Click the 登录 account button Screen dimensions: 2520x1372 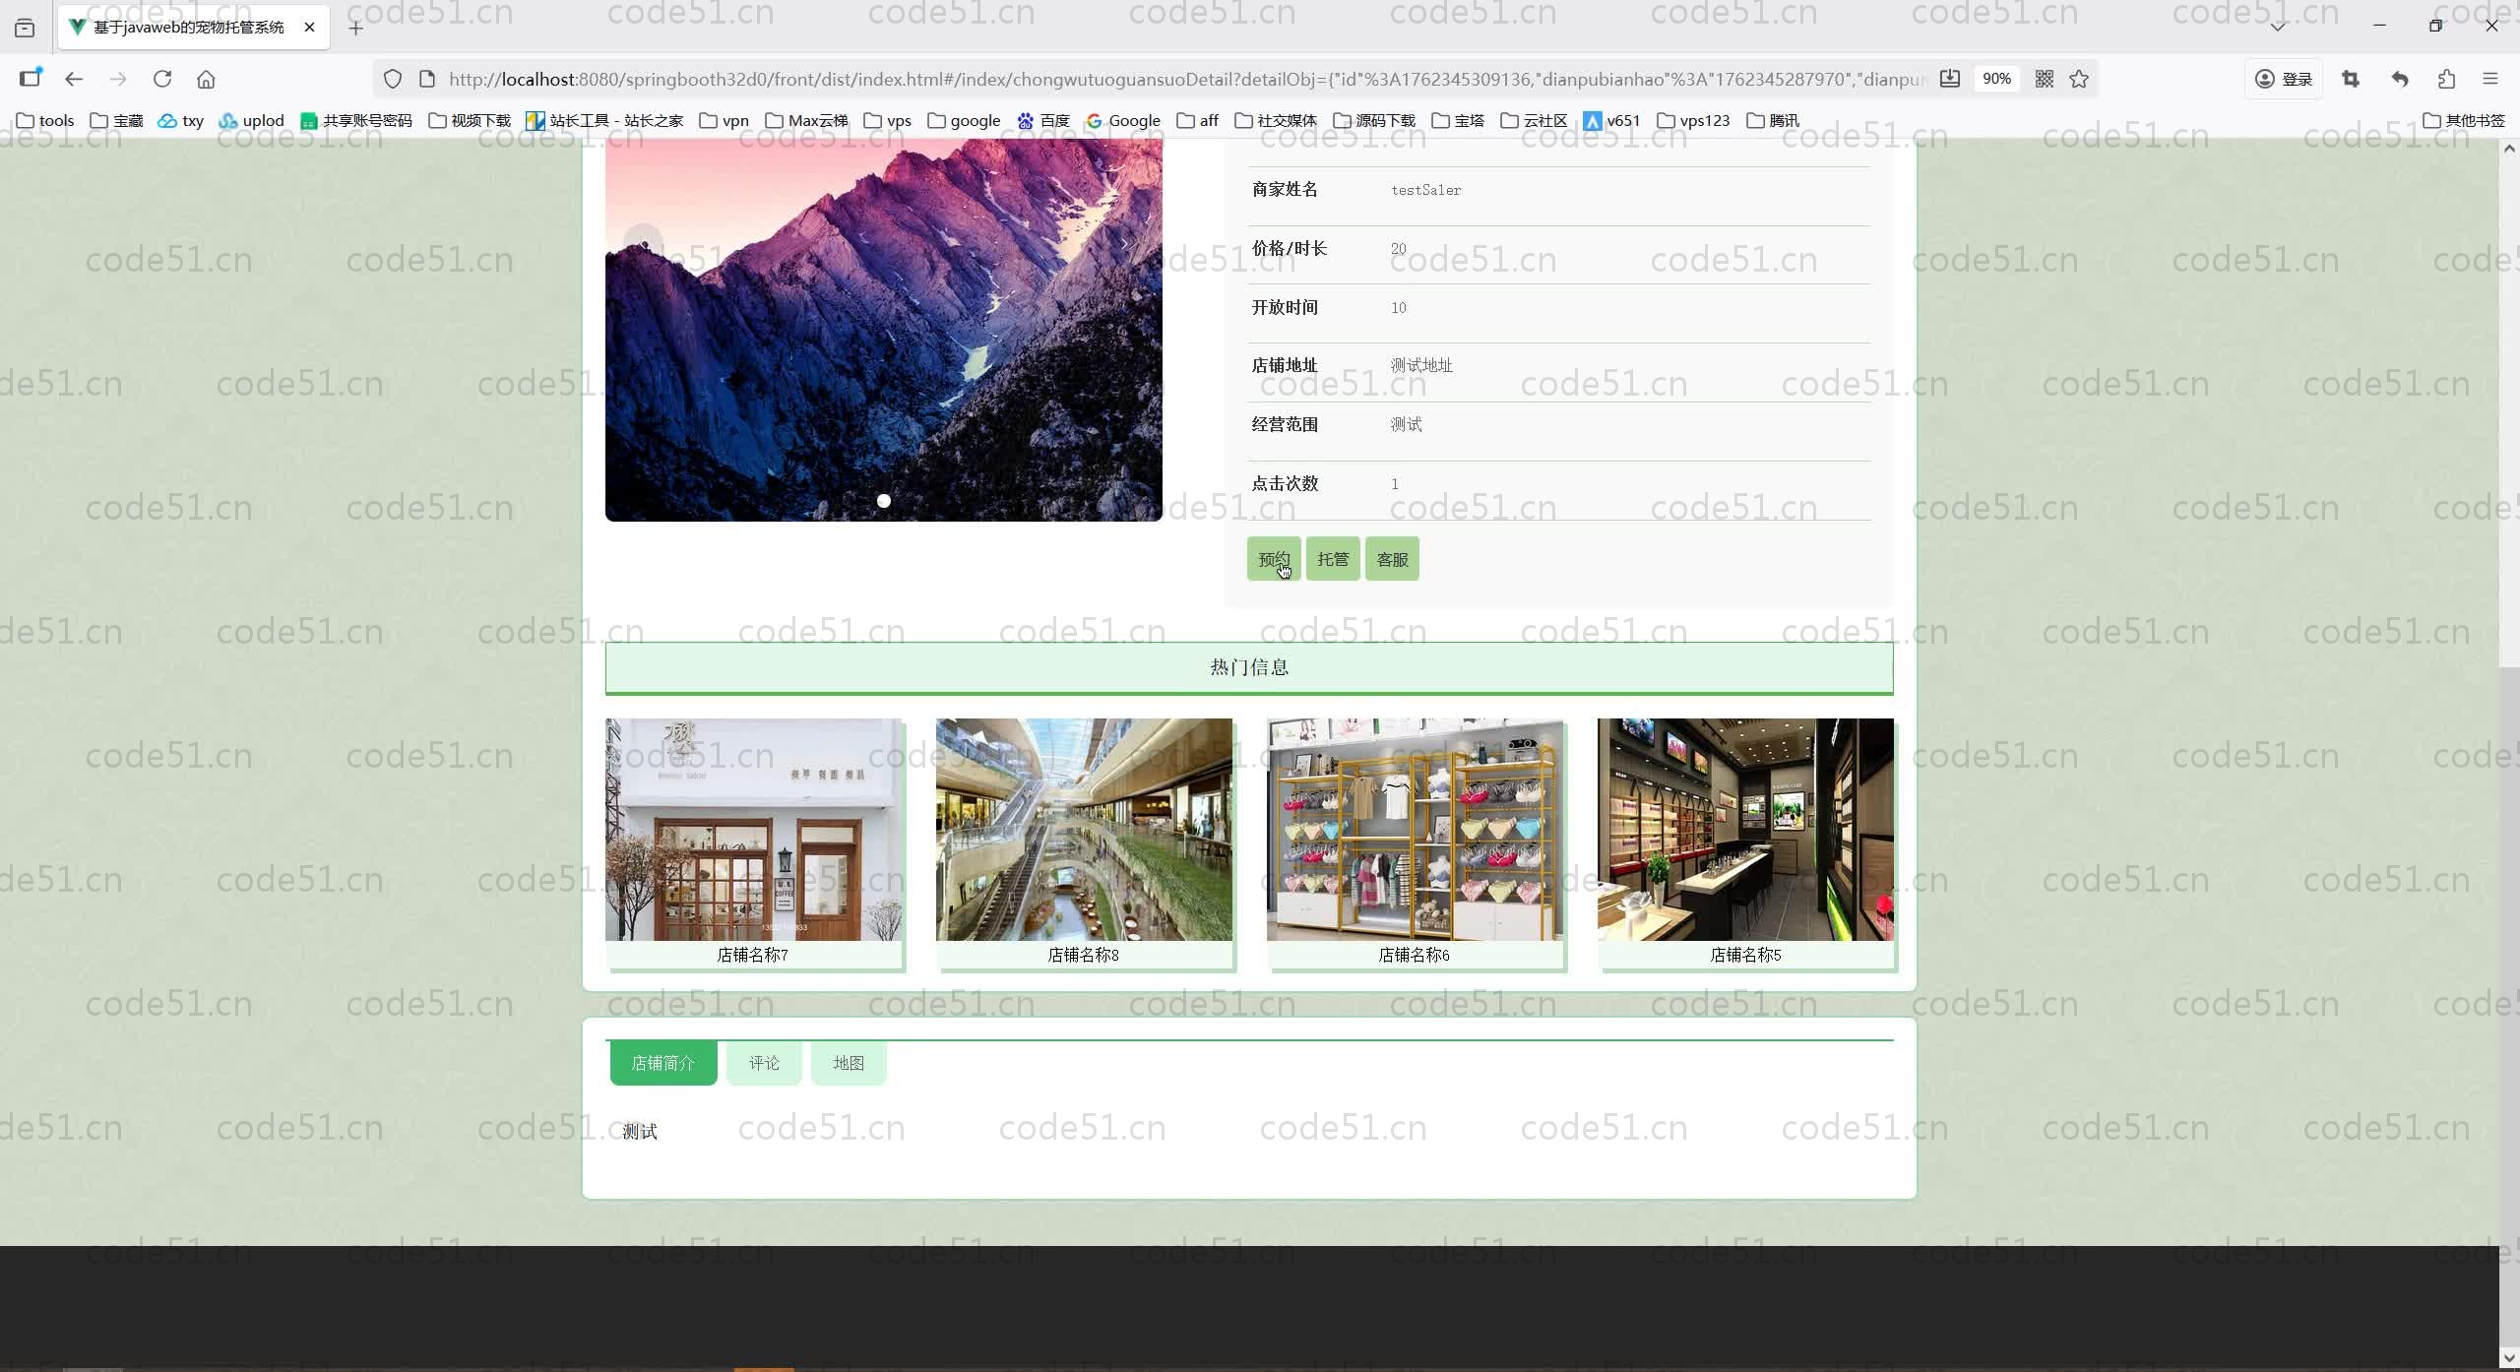coord(2284,79)
